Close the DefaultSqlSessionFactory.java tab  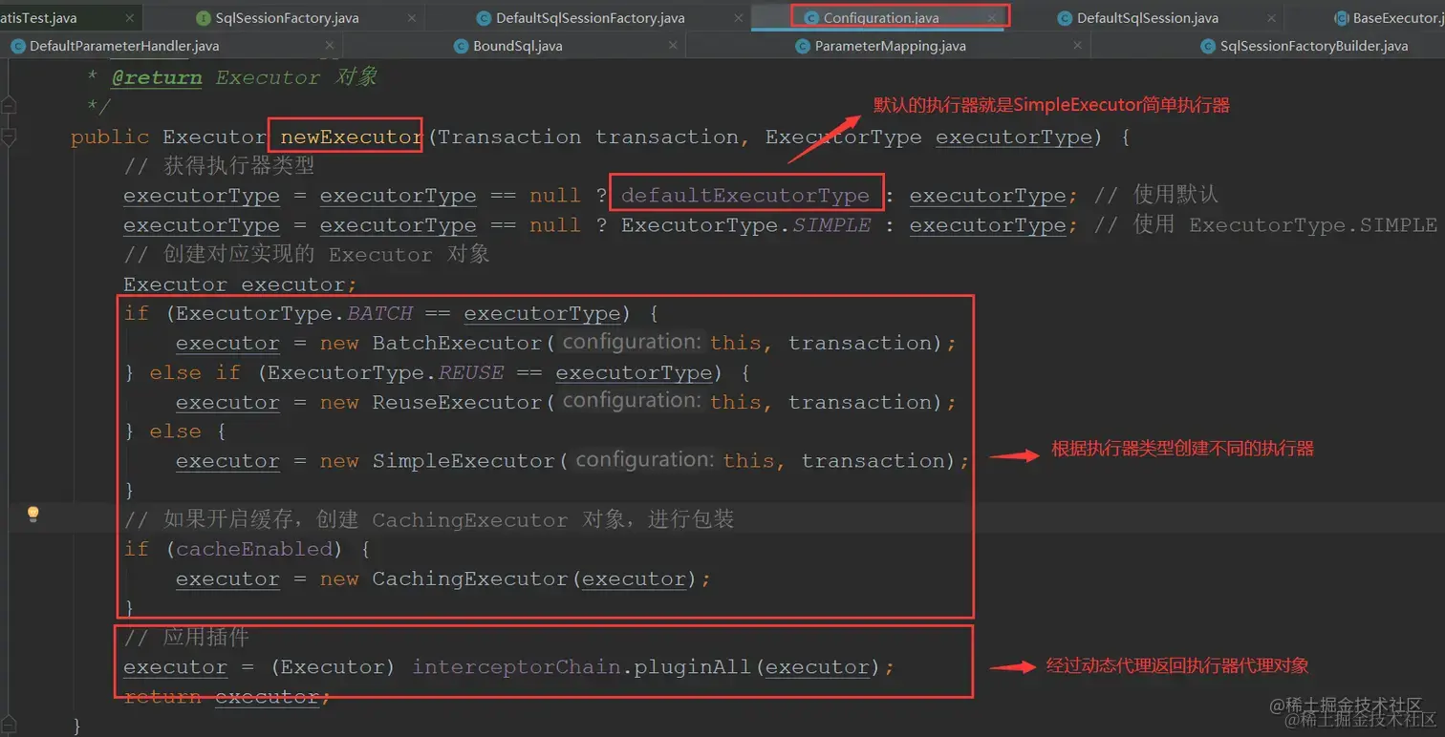click(x=738, y=18)
